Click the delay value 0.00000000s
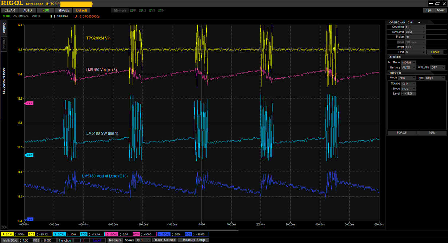448x243 pixels. [x=91, y=16]
